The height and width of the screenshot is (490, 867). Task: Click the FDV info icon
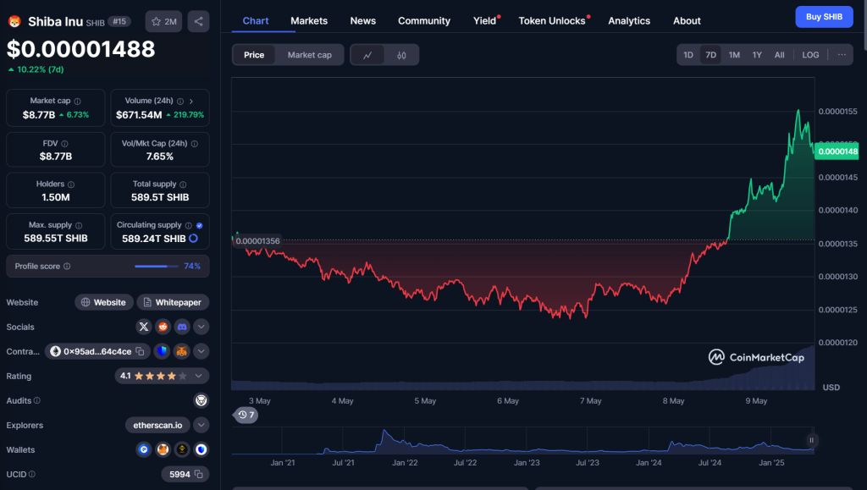coord(64,144)
